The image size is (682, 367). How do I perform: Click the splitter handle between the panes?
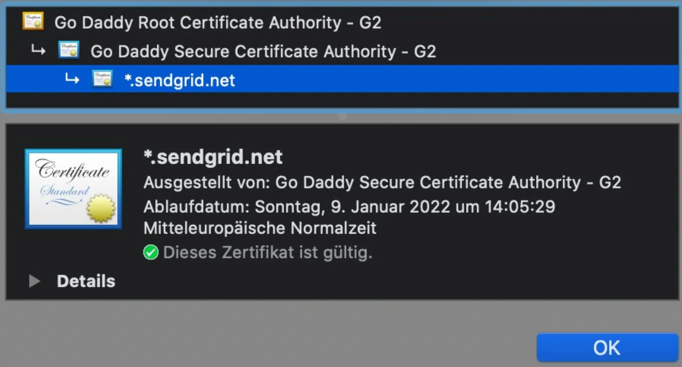click(342, 117)
